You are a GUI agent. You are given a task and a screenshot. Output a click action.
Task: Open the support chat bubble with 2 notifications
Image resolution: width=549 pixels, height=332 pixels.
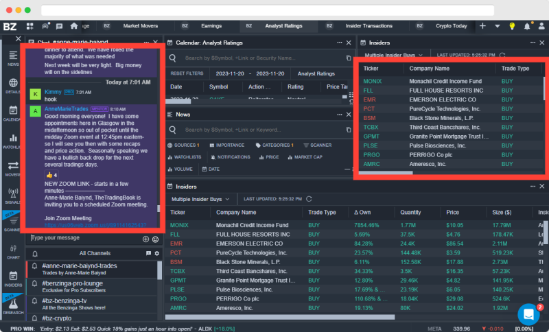tap(528, 314)
